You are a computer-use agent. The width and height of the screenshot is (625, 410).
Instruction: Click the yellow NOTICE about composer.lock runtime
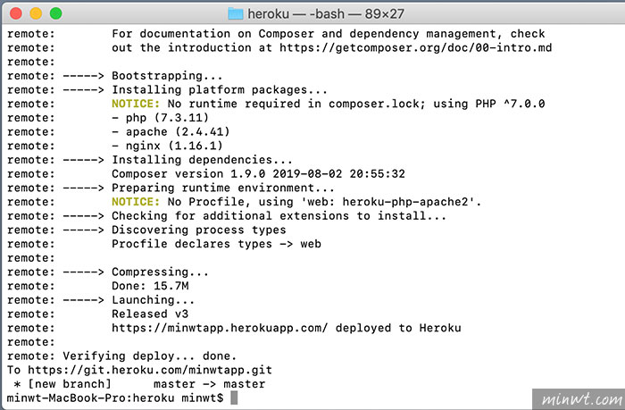pos(136,104)
